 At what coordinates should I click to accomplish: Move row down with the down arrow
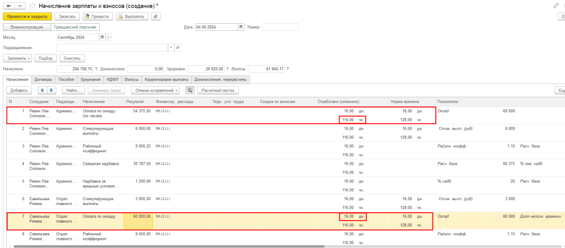[x=51, y=90]
